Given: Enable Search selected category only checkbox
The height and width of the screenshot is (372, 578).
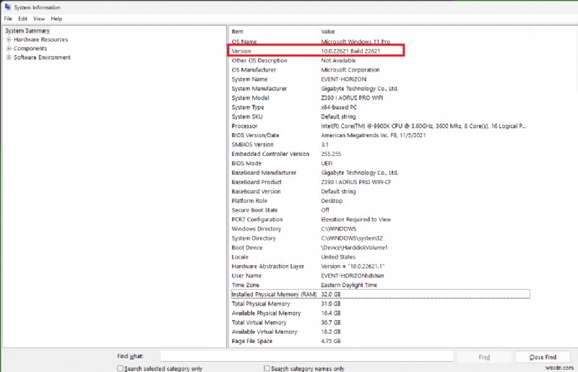Looking at the screenshot, I should (120, 368).
